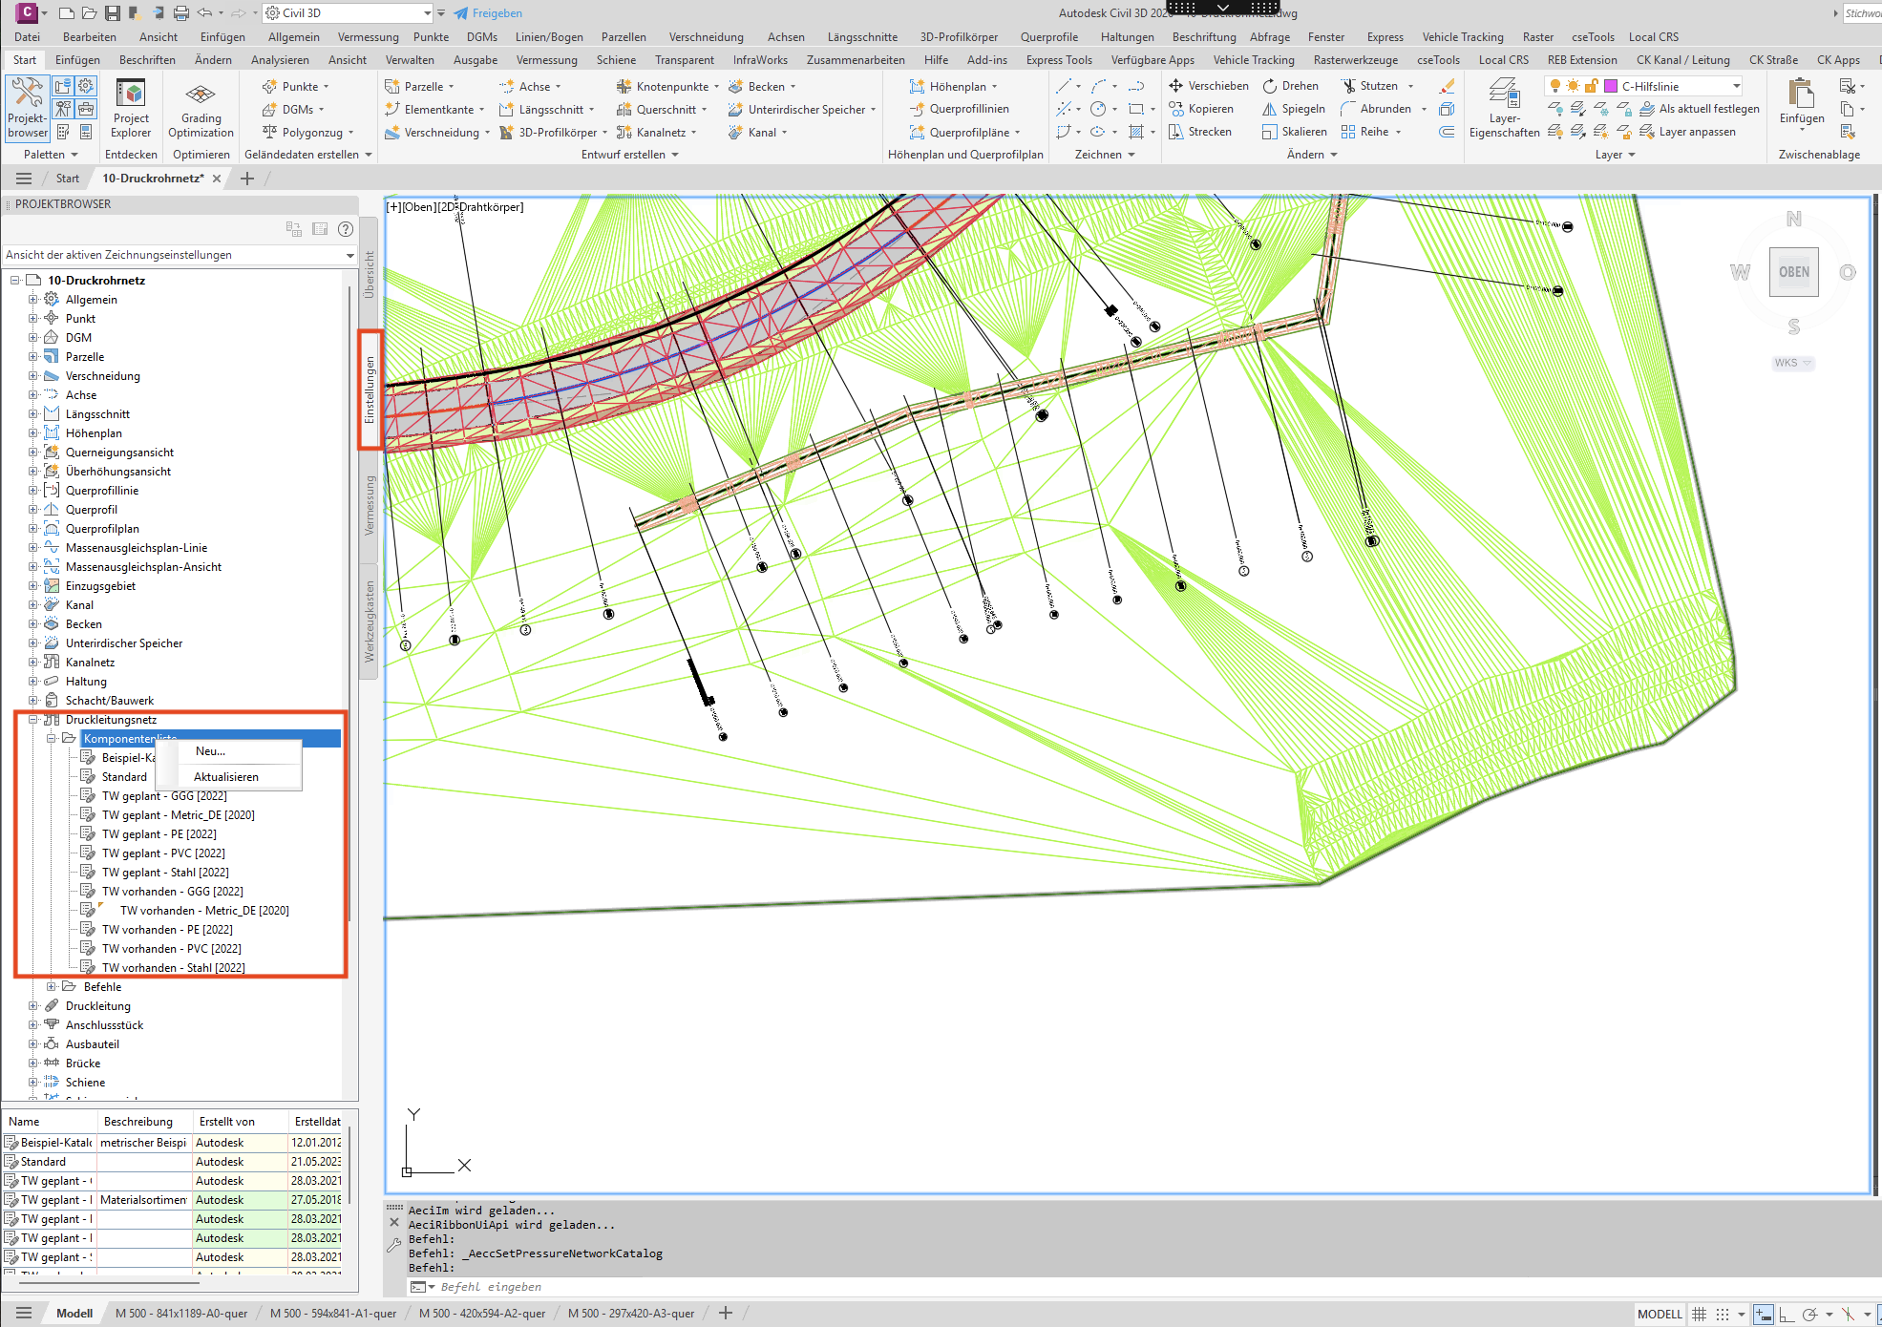Screen dimensions: 1882x1327
Task: Click the Als aktuell festlegen layer icon
Action: coord(1647,109)
